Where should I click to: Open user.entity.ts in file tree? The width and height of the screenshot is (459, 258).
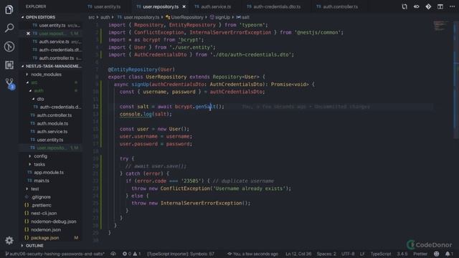(50, 140)
